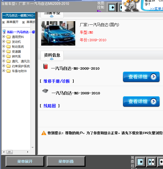Select the 变速器 tree label
163x169 pixels.
(x=16, y=52)
